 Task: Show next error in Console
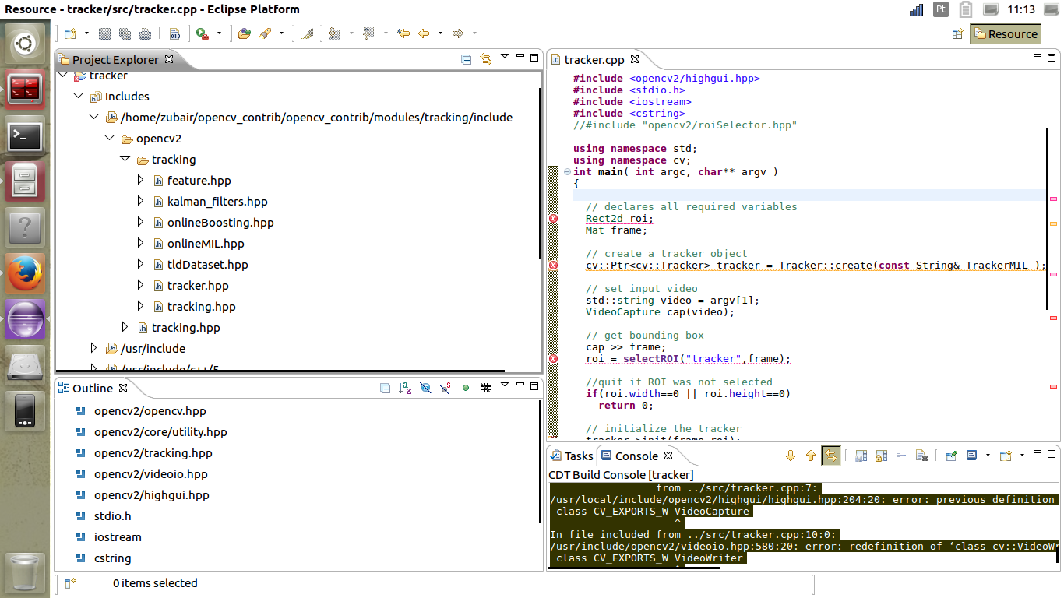click(x=791, y=456)
